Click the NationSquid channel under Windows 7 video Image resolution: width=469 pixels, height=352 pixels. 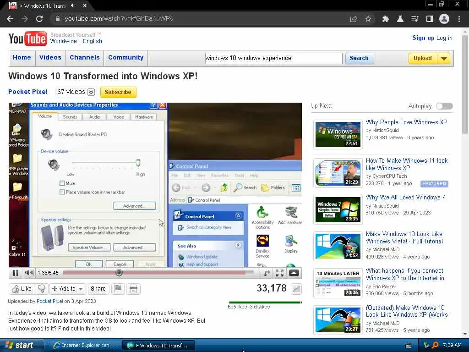(386, 206)
